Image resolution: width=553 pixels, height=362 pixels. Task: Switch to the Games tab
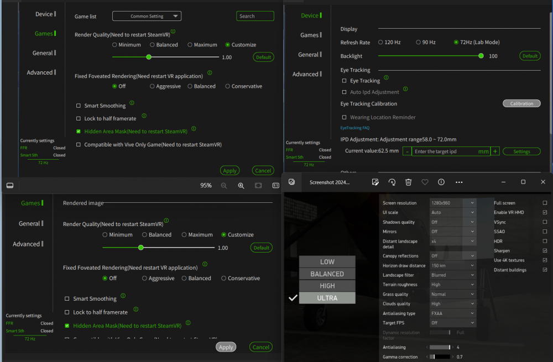[x=44, y=33]
